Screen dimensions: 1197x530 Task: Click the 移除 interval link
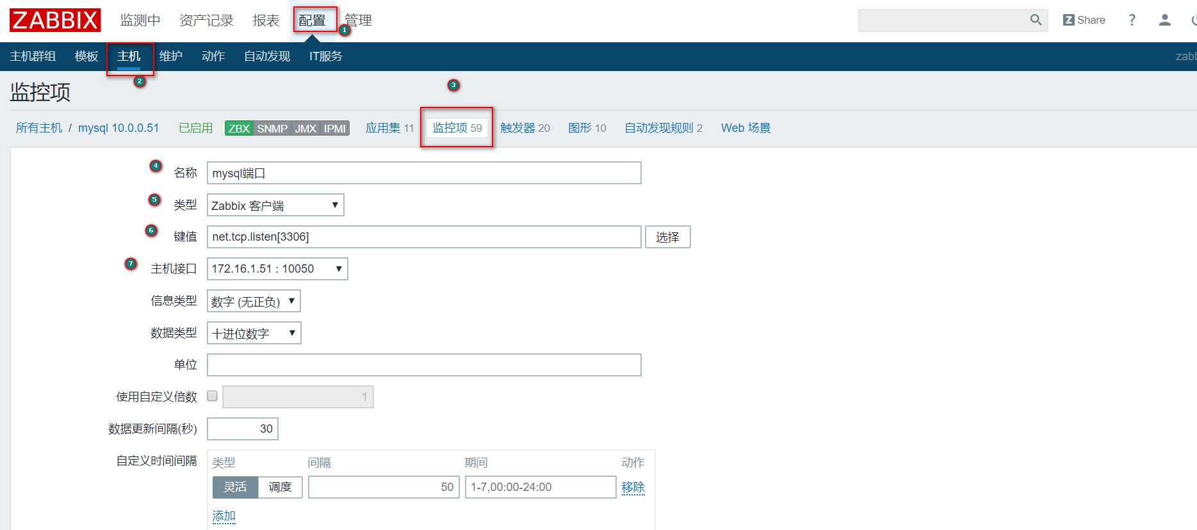point(633,488)
